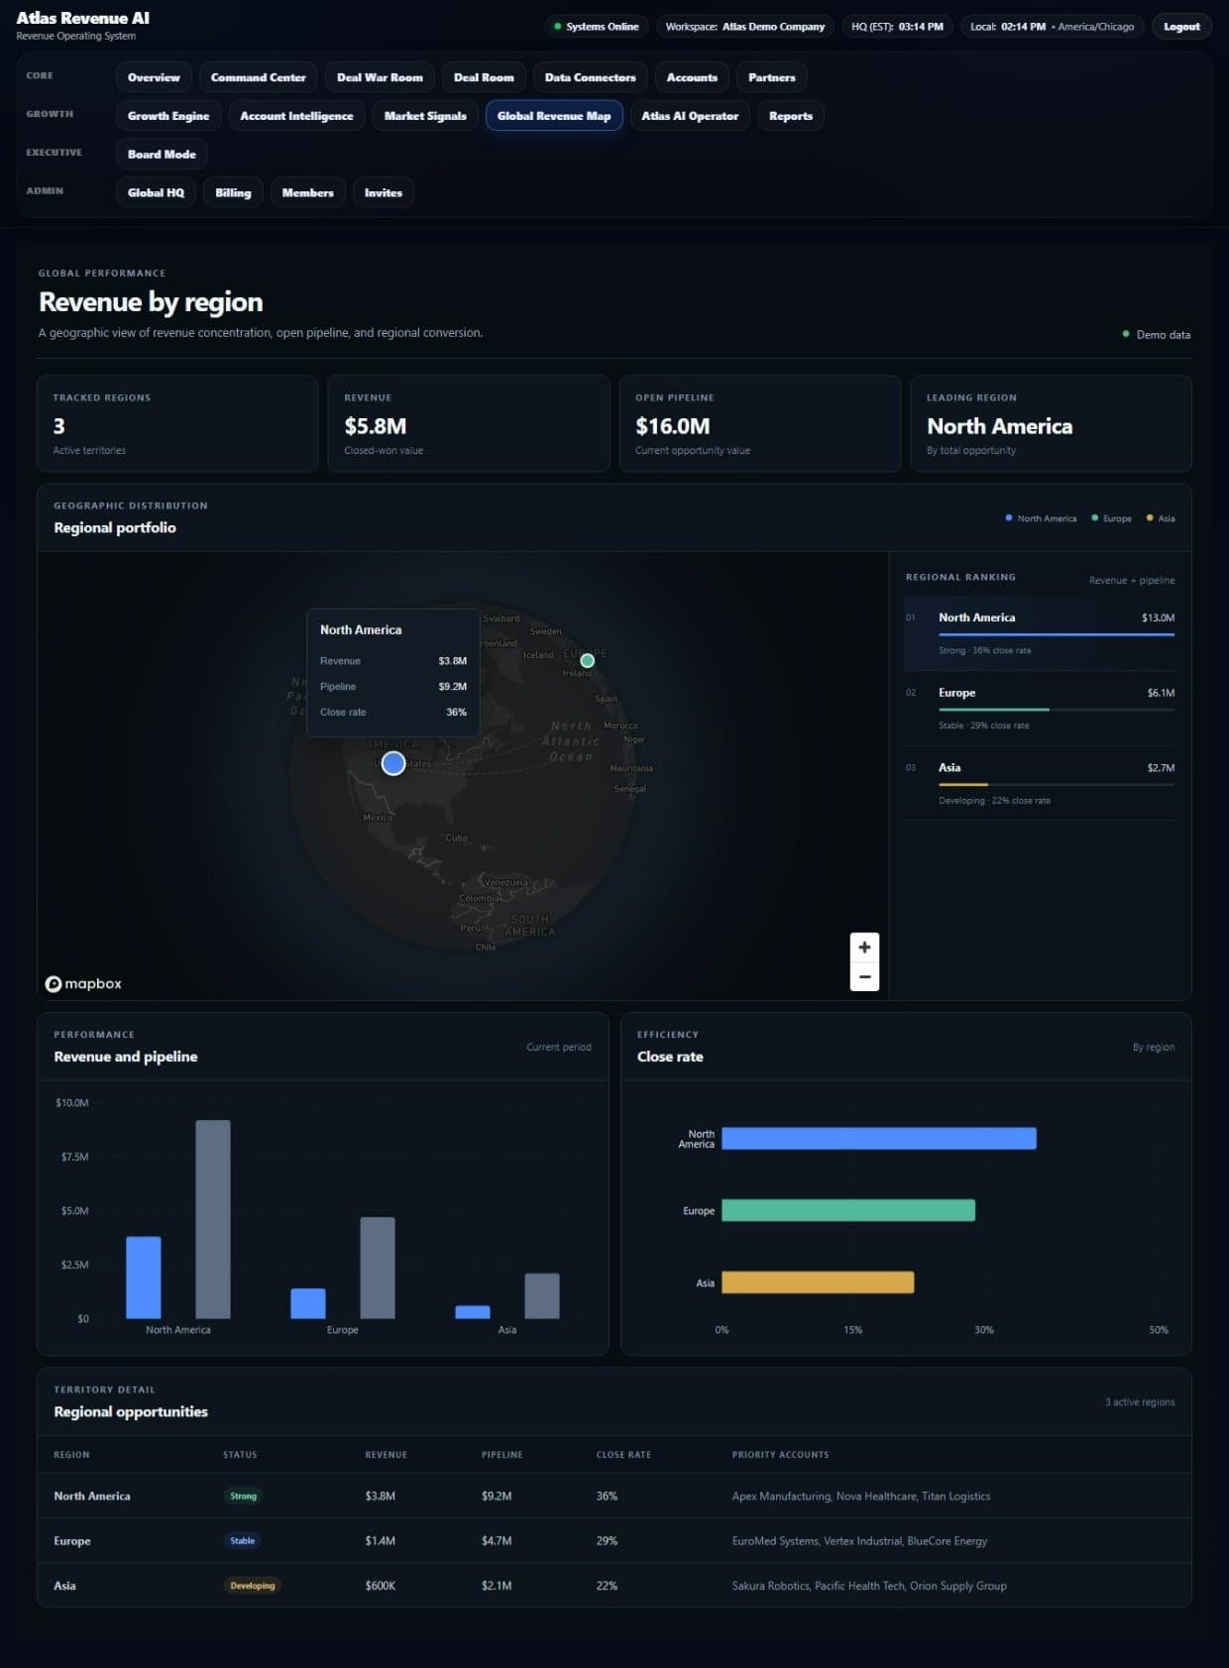Screen dimensions: 1229x1668
Task: Click Asia pipeline bar in chart
Action: coord(542,1296)
